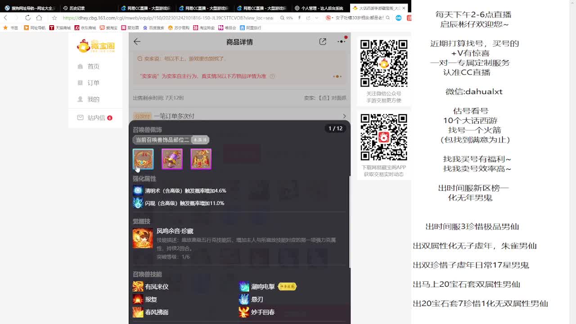Click the 妙手回春 skill icon
Viewport: 576px width, 324px height.
(244, 312)
